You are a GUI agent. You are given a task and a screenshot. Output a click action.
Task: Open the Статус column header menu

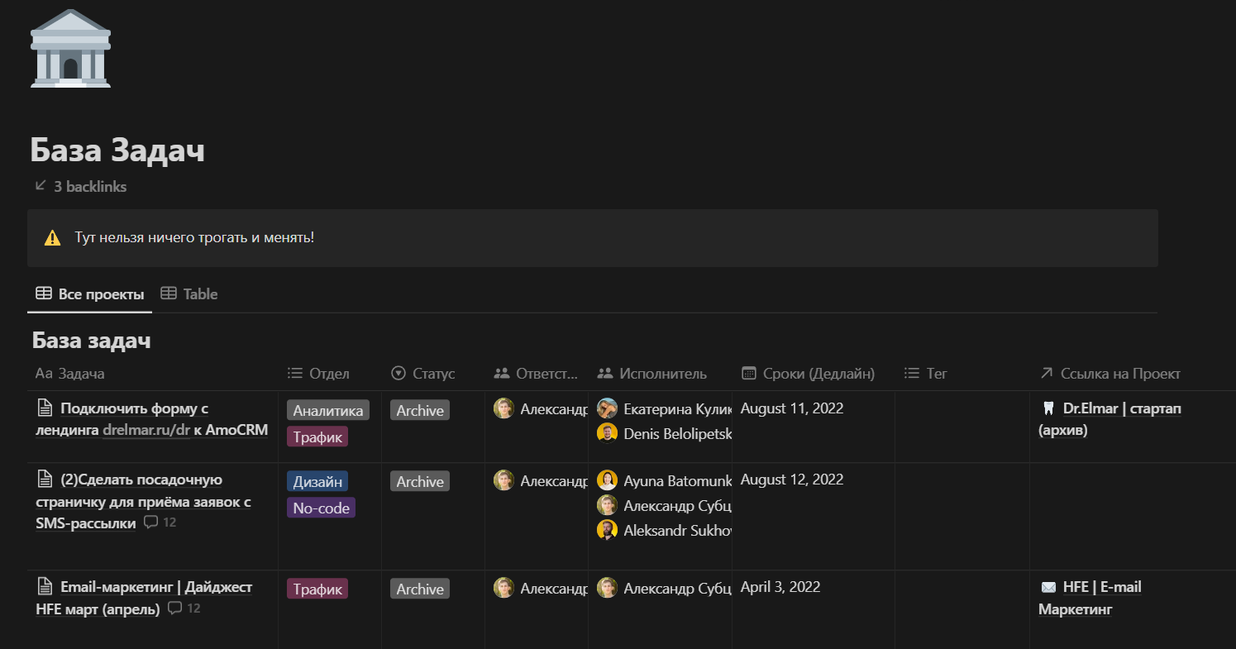[x=423, y=374]
